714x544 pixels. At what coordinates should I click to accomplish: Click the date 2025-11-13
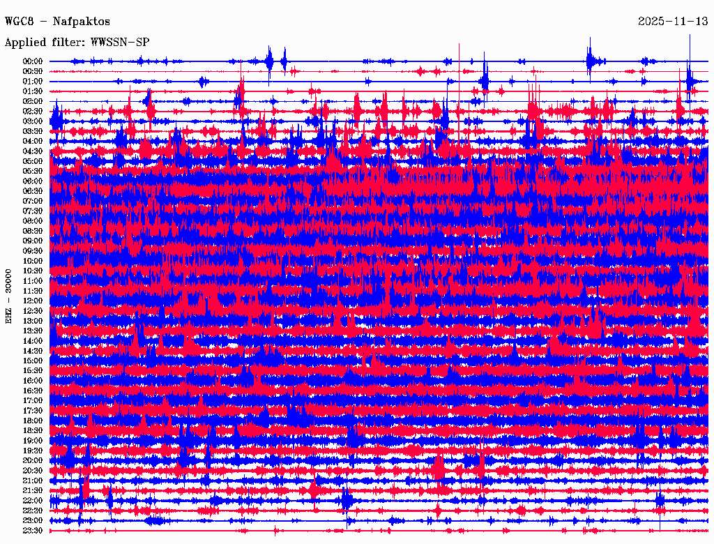click(673, 22)
